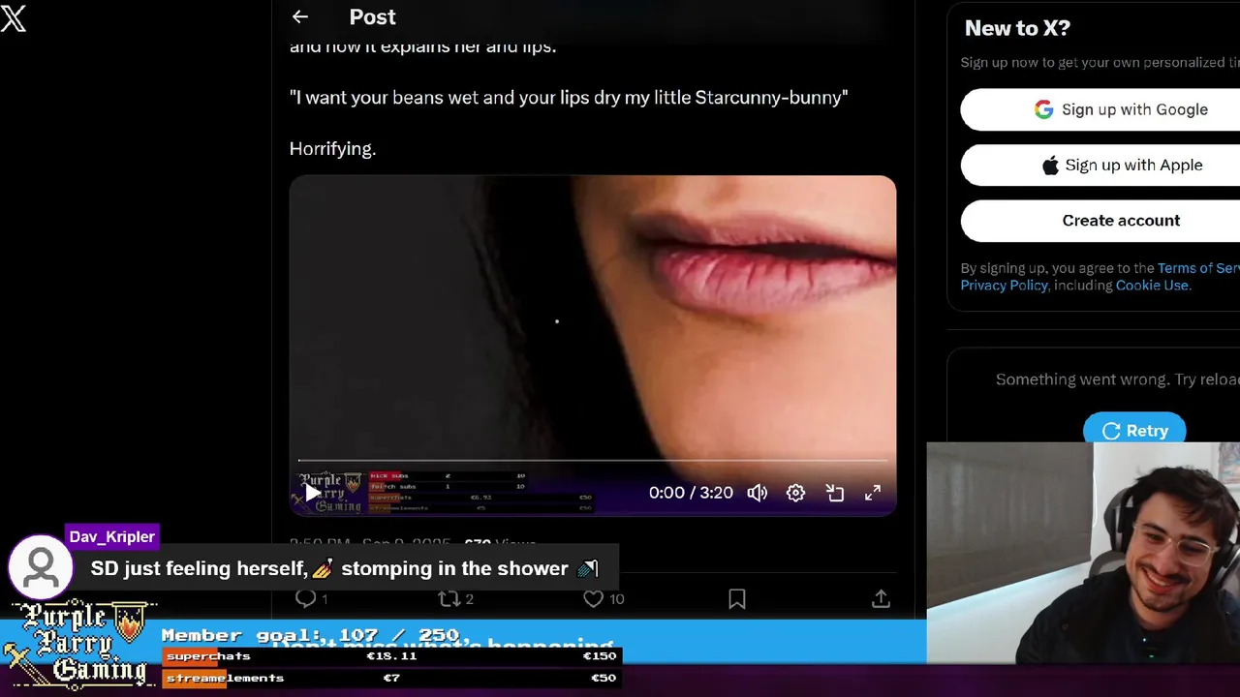Open the Cookie Use link
1240x697 pixels.
click(x=1151, y=285)
